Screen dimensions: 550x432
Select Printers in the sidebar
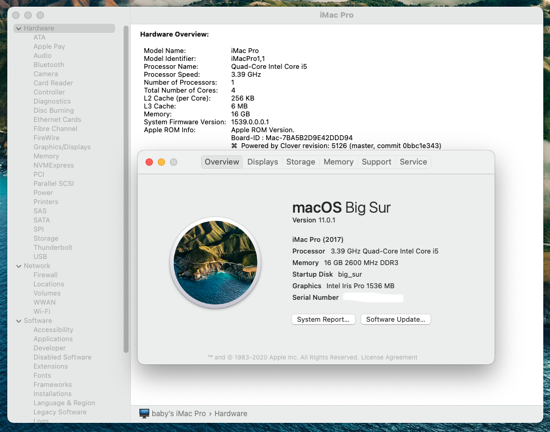click(46, 202)
